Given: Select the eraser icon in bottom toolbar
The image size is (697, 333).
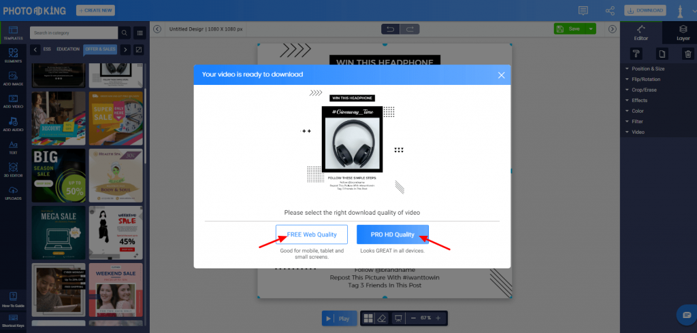Looking at the screenshot, I should point(382,318).
